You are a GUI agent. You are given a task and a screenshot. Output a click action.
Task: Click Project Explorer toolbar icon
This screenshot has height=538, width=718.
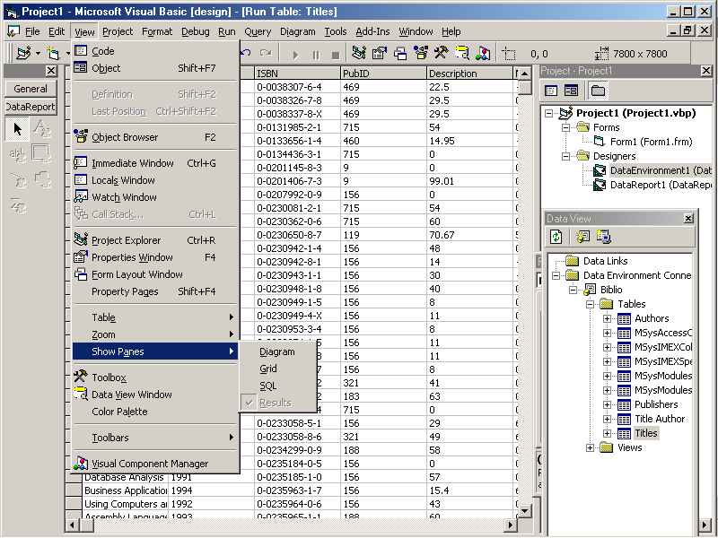click(358, 54)
